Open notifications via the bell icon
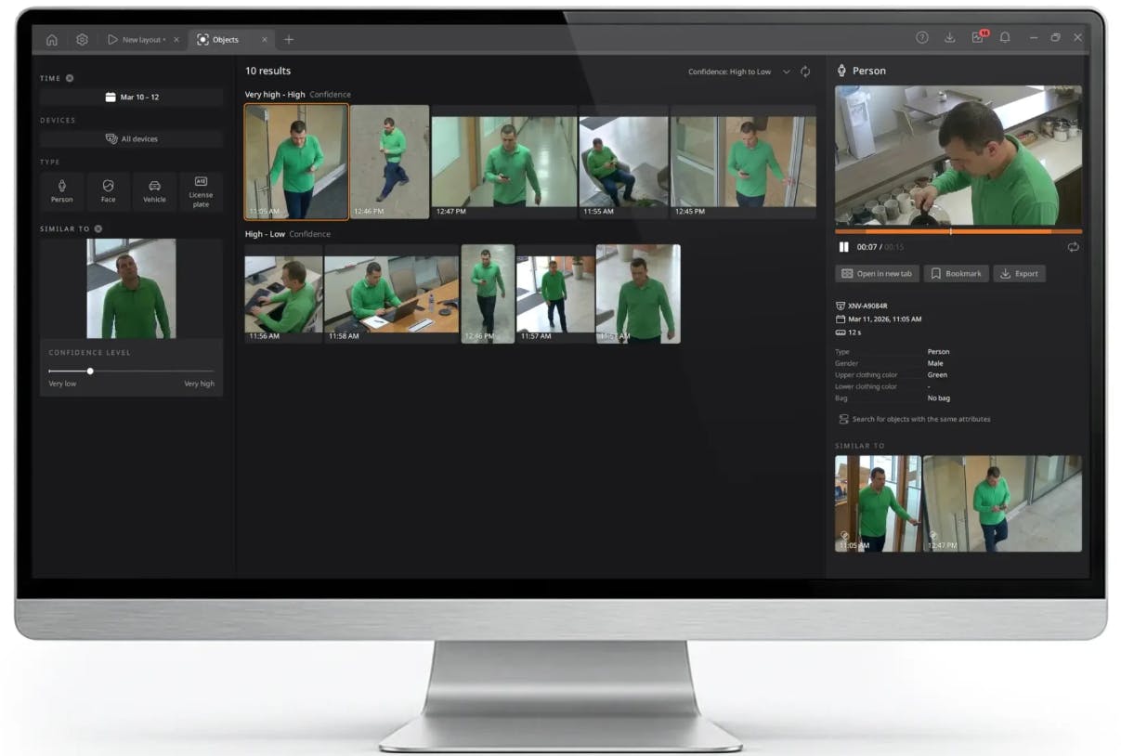The height and width of the screenshot is (756, 1121). (1006, 38)
